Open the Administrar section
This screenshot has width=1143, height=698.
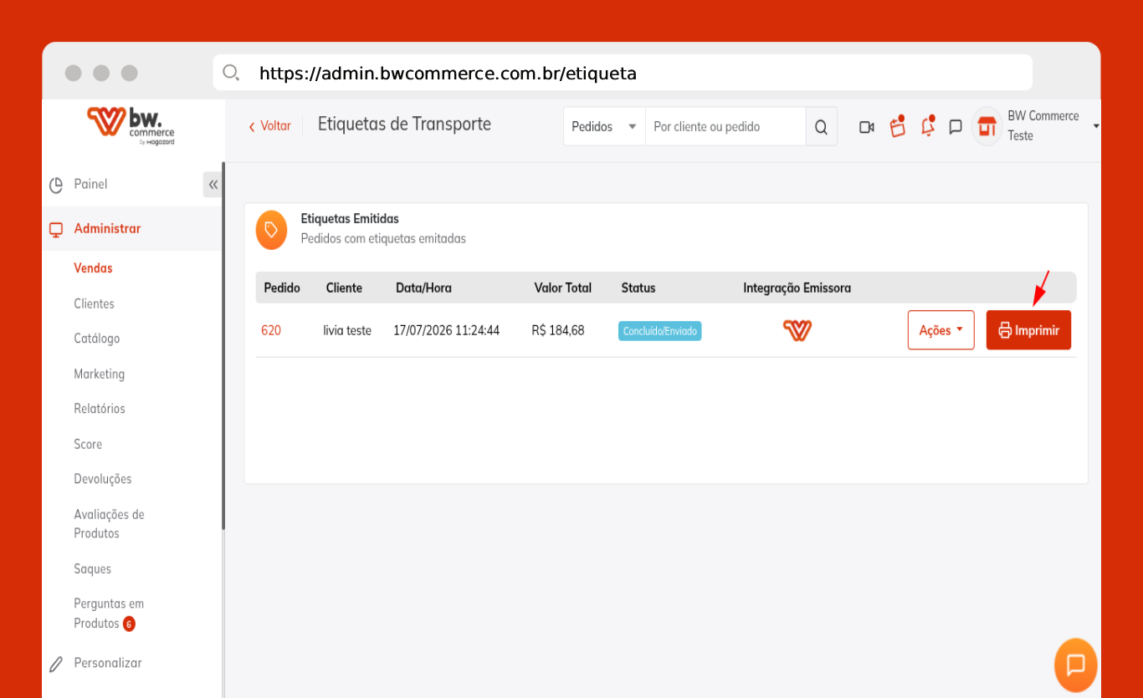point(107,228)
